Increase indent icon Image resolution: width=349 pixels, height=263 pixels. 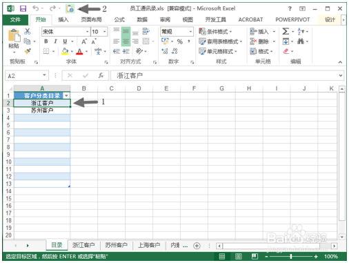[x=126, y=51]
